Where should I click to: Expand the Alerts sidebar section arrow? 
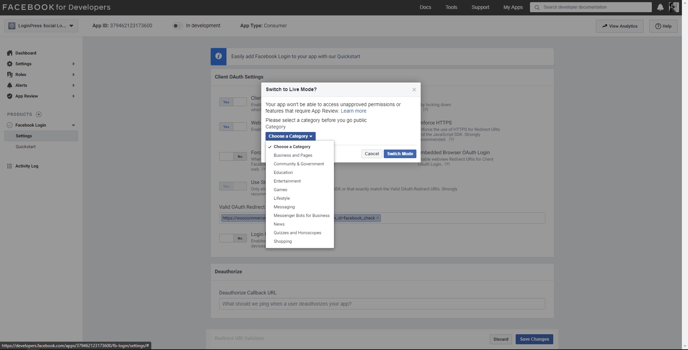73,85
